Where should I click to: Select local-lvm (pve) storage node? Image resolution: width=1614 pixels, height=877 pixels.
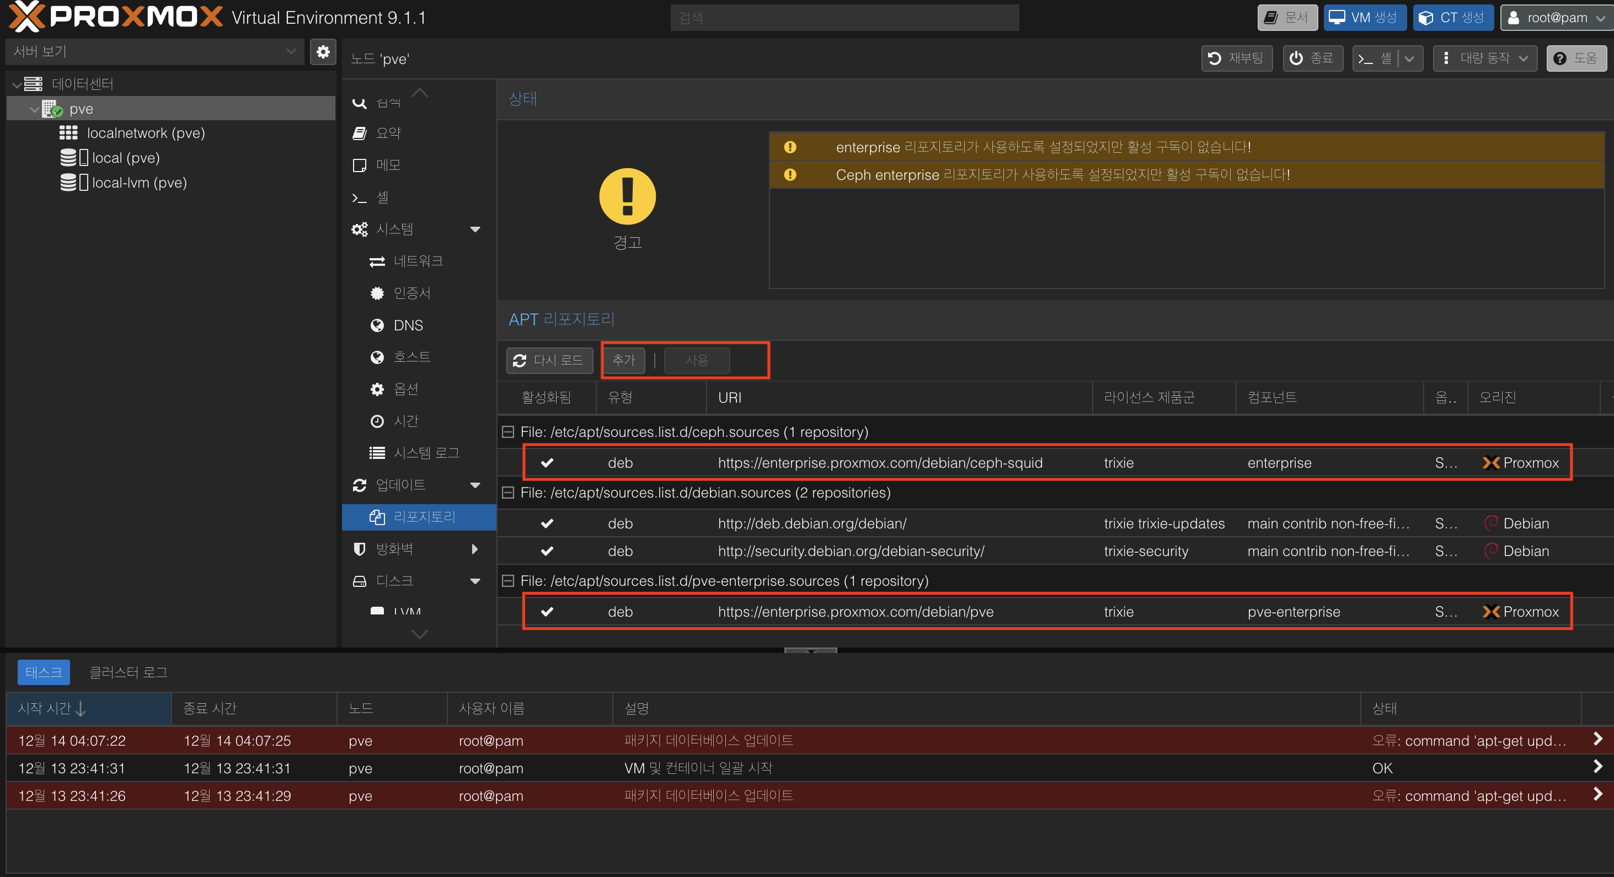[139, 182]
